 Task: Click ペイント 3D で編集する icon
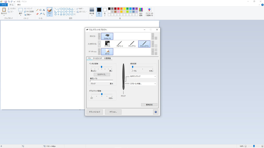149,12
